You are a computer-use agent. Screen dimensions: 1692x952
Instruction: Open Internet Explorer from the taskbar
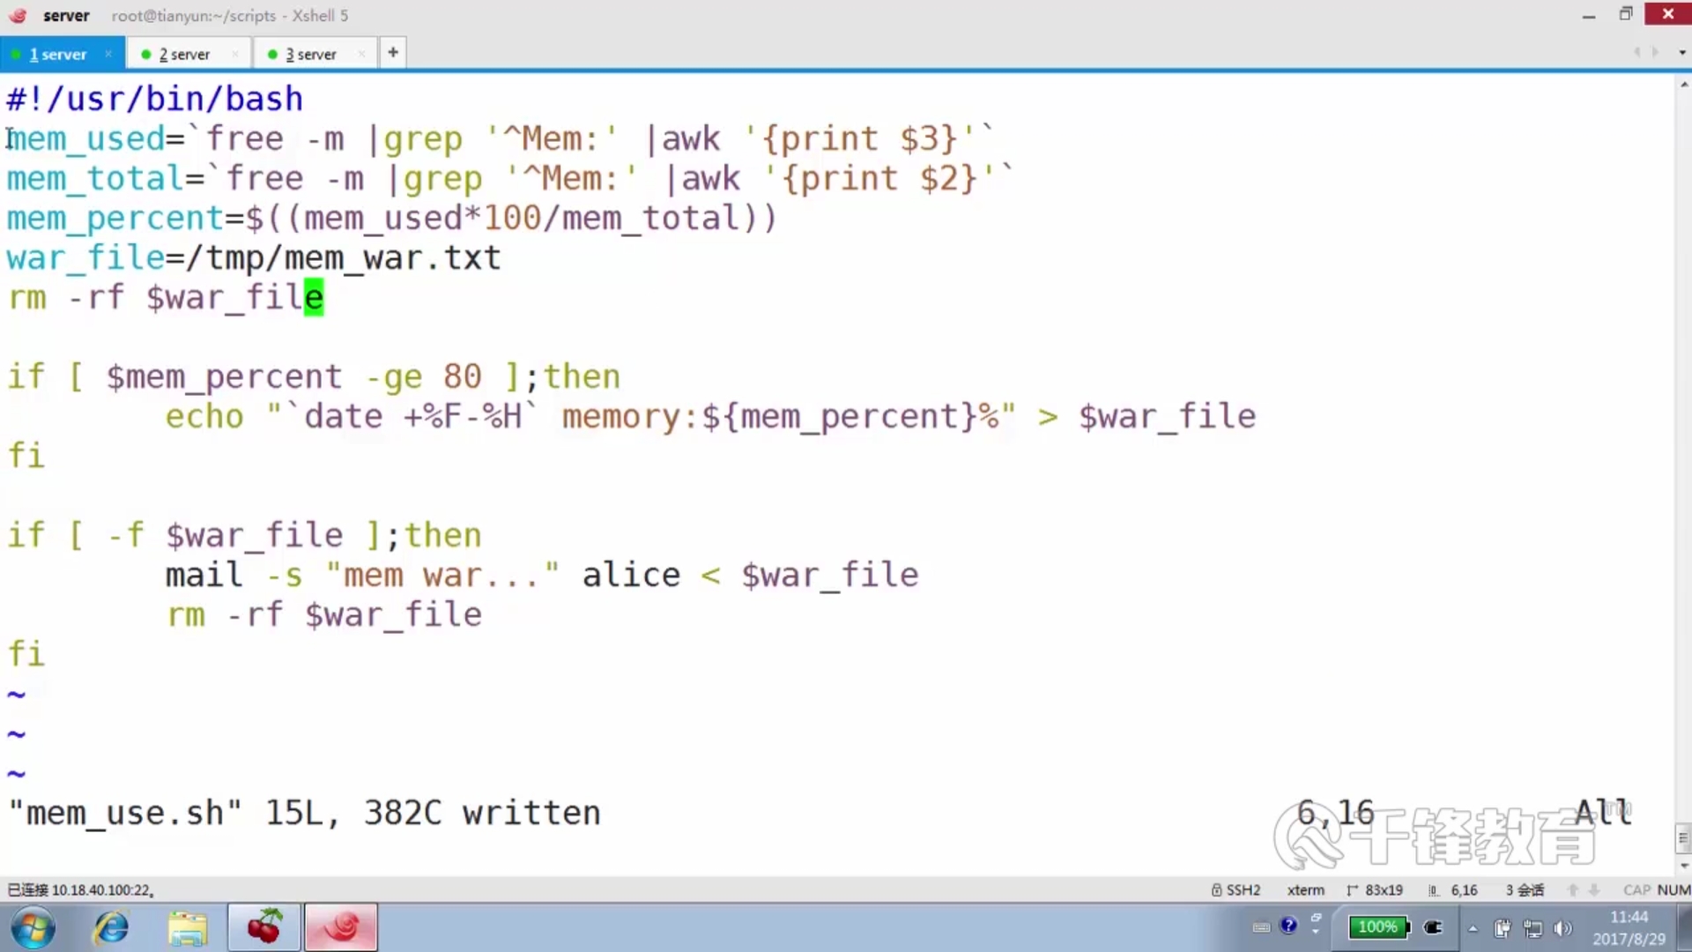tap(112, 927)
